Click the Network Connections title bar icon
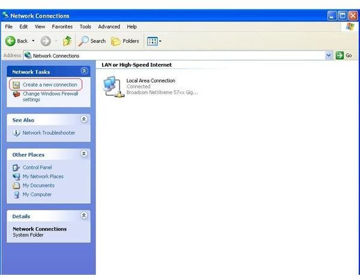The width and height of the screenshot is (360, 279). click(5, 16)
